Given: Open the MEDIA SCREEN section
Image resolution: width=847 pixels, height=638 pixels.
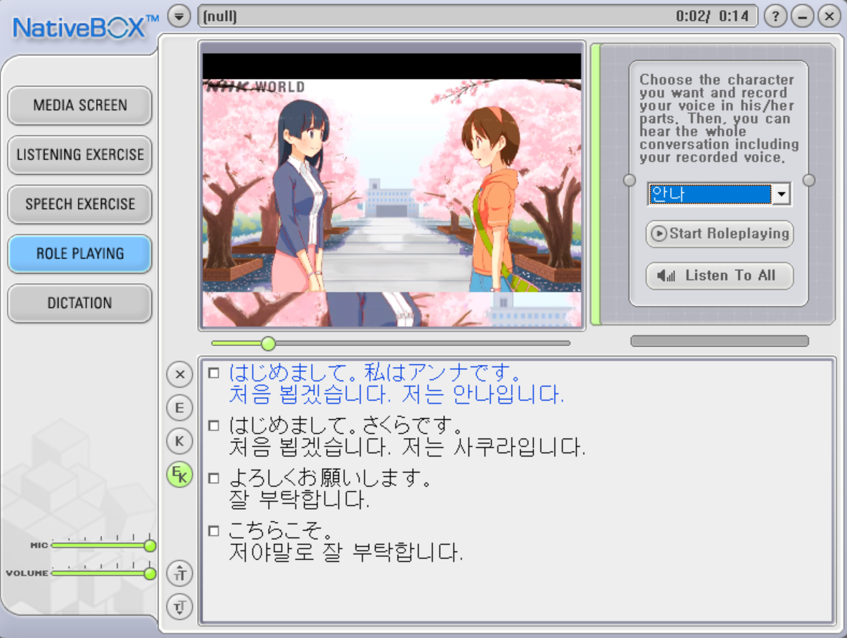Looking at the screenshot, I should 80,105.
